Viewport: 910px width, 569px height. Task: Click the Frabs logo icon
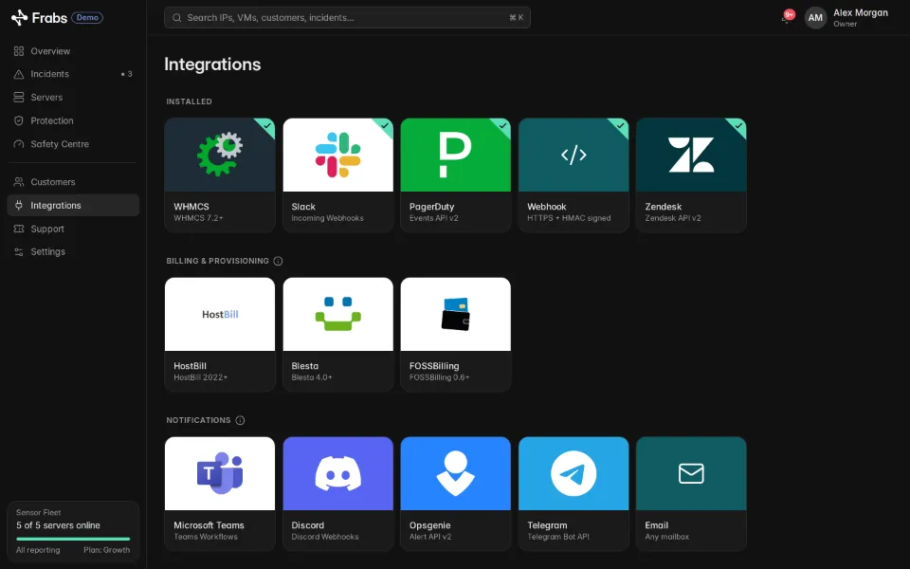pos(19,17)
